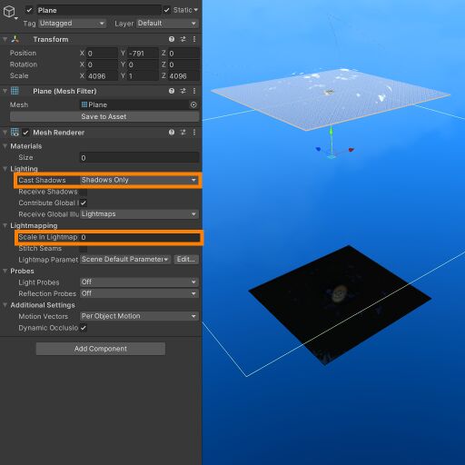Uncheck Contribute Global Illumination
Viewport: 465px width, 465px height.
[84, 203]
